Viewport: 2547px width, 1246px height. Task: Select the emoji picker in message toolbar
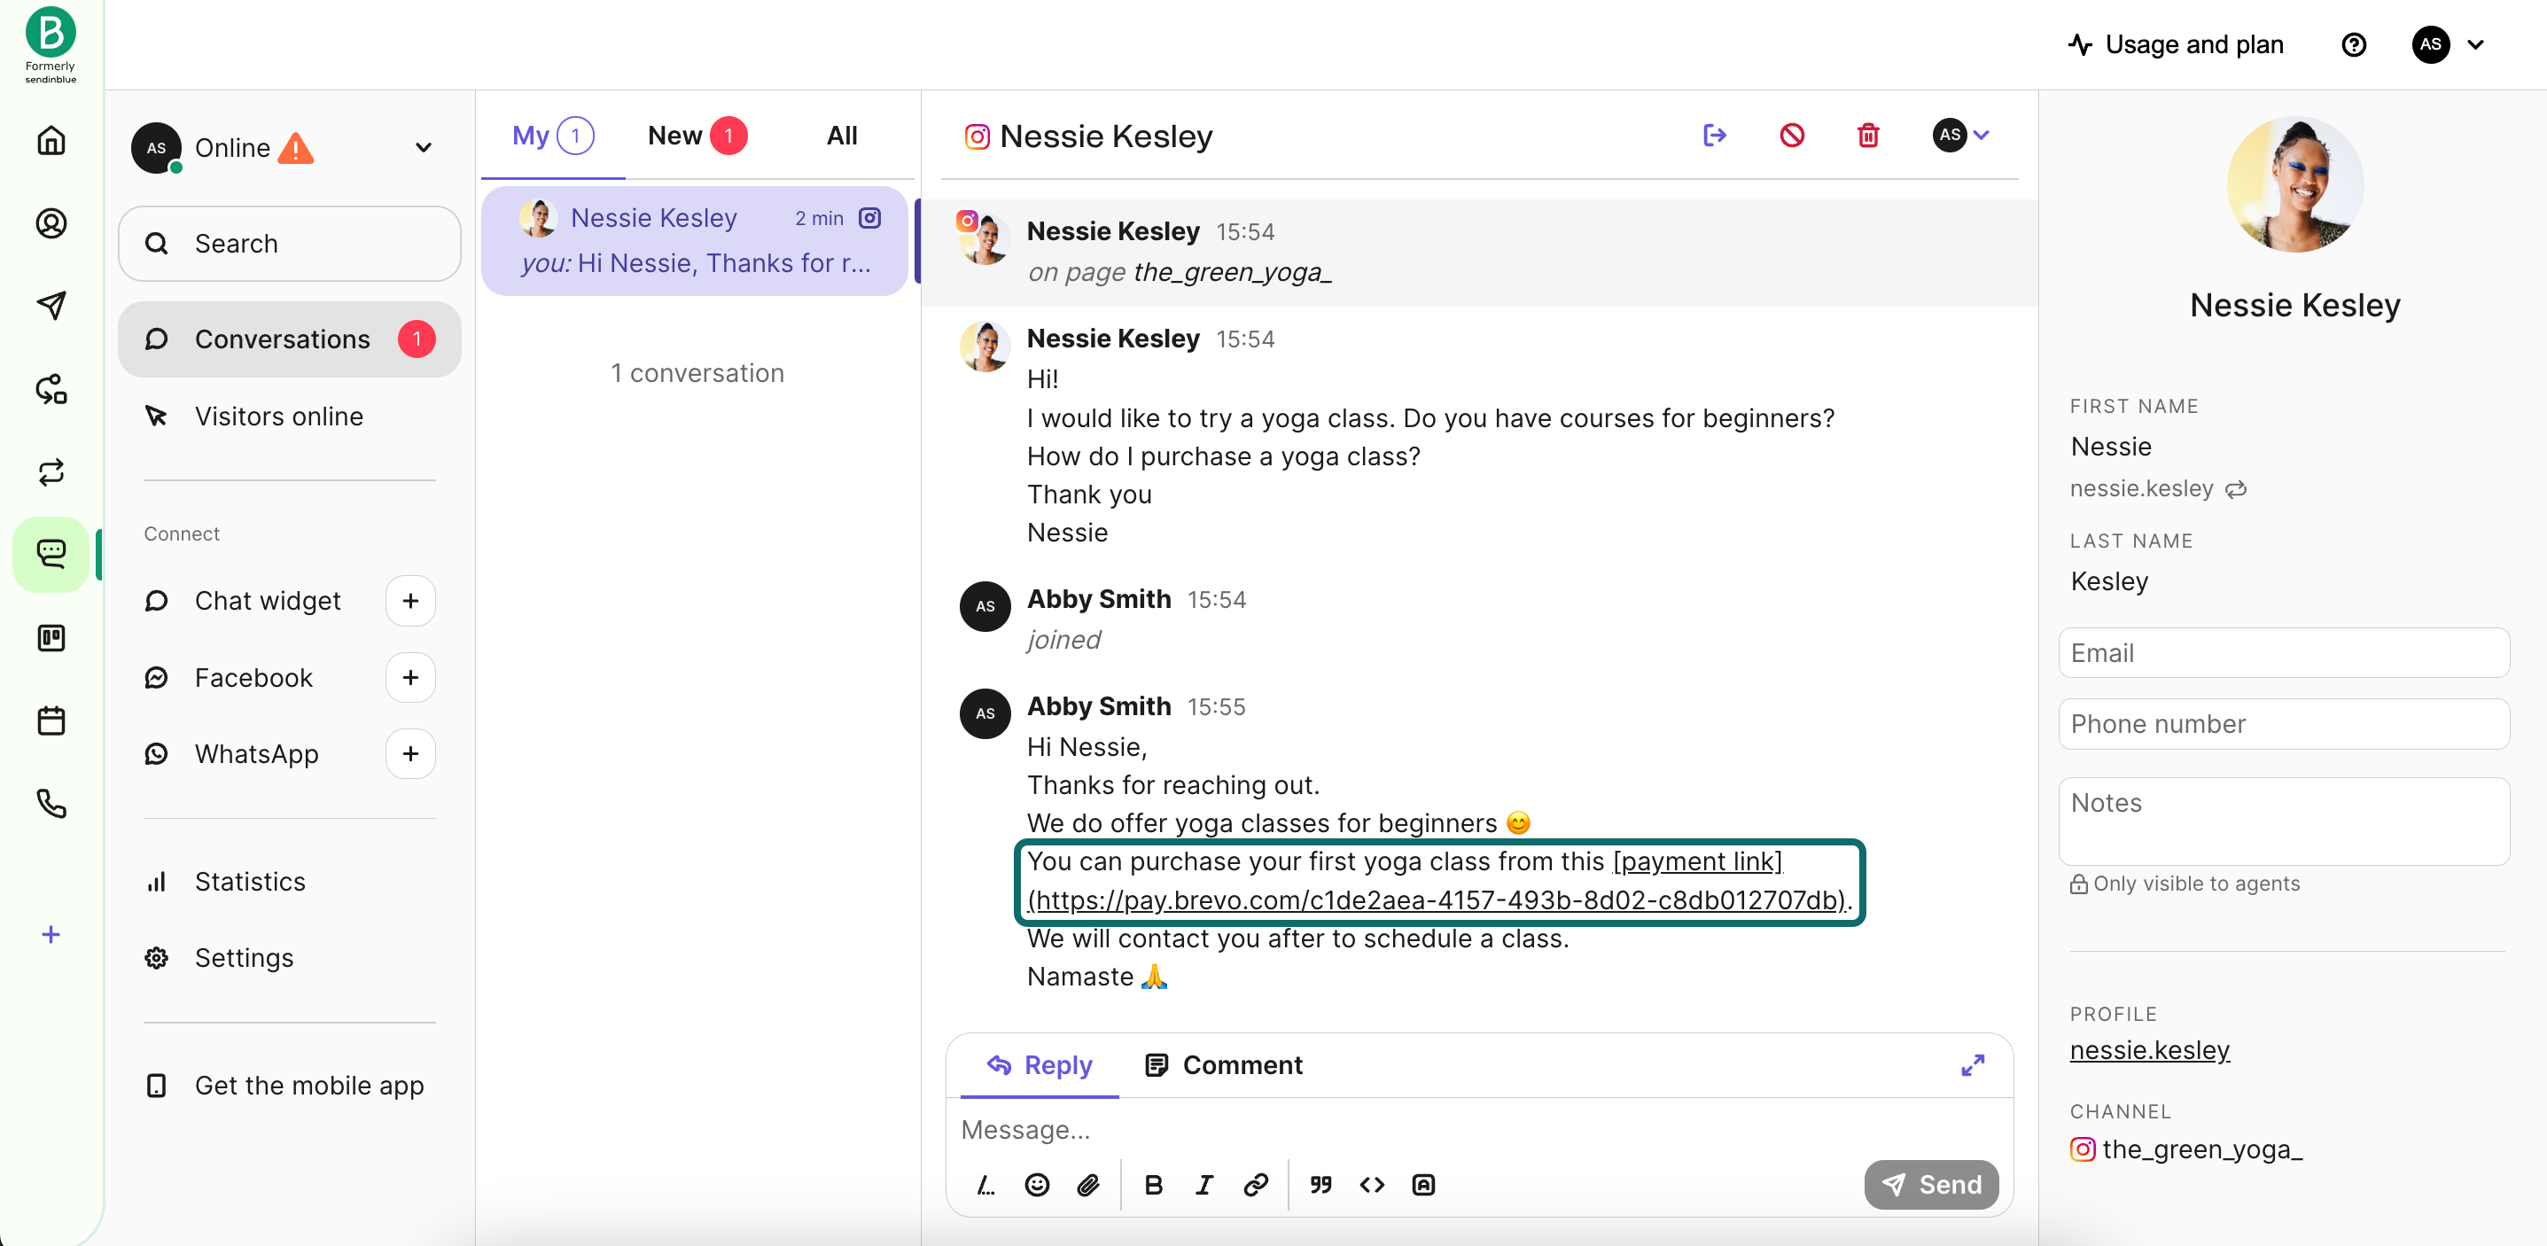tap(1036, 1184)
